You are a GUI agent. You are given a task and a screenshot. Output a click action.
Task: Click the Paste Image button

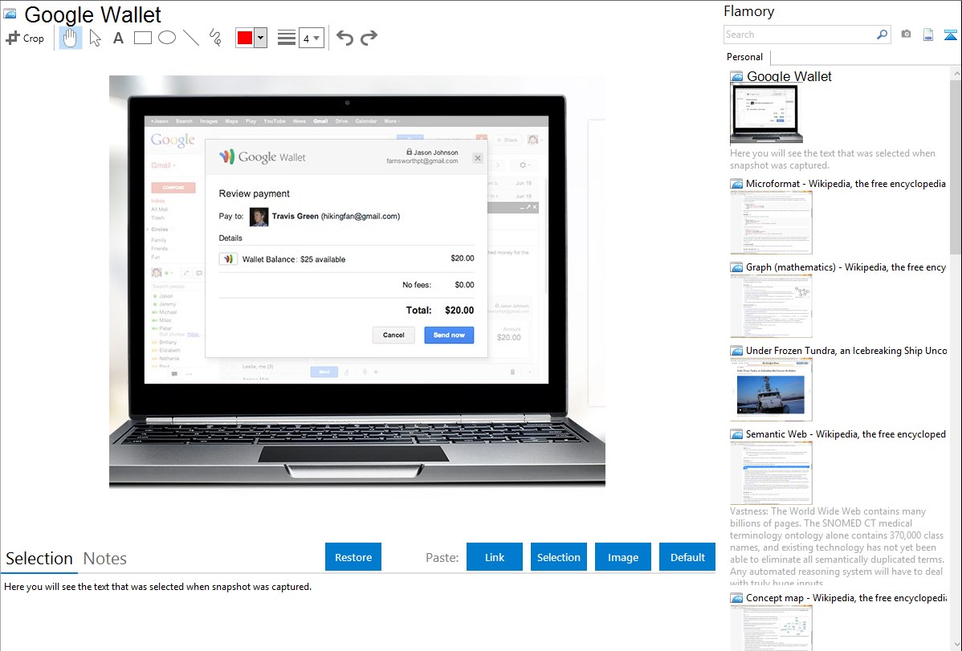(x=622, y=557)
